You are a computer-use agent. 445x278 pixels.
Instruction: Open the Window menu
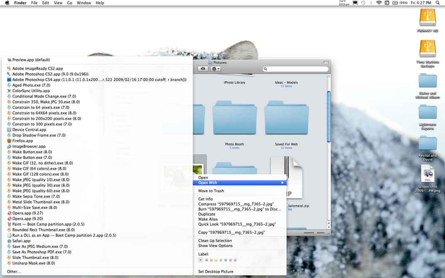pyautogui.click(x=84, y=3)
